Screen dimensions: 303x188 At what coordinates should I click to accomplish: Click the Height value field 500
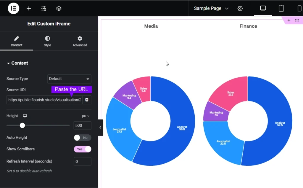click(82, 125)
